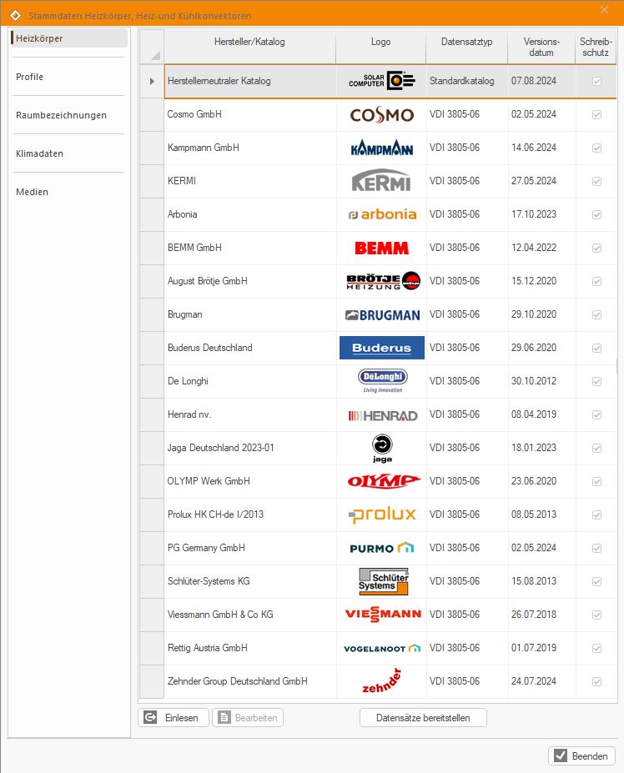This screenshot has width=624, height=773.
Task: Click the Kampmann logo
Action: click(381, 148)
